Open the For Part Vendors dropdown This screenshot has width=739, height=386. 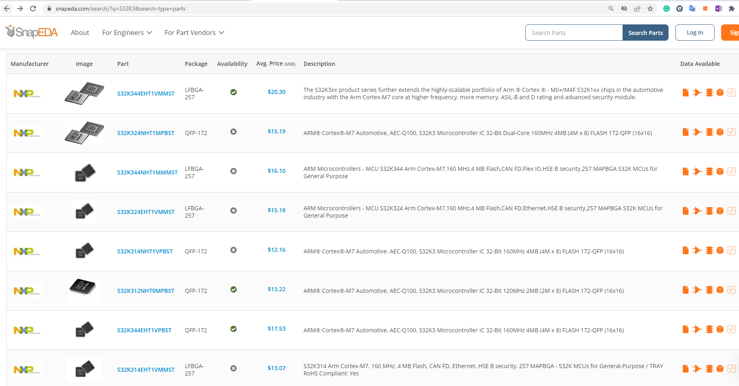pos(194,33)
